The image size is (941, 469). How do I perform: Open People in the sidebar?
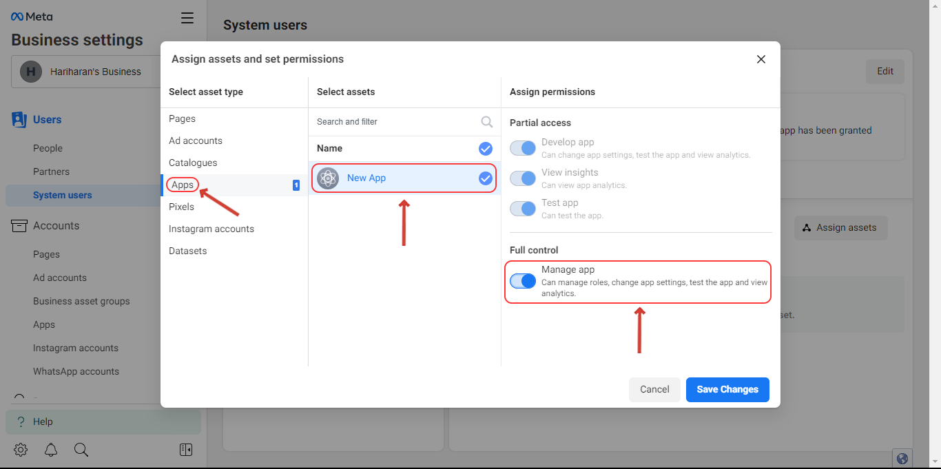pos(48,148)
